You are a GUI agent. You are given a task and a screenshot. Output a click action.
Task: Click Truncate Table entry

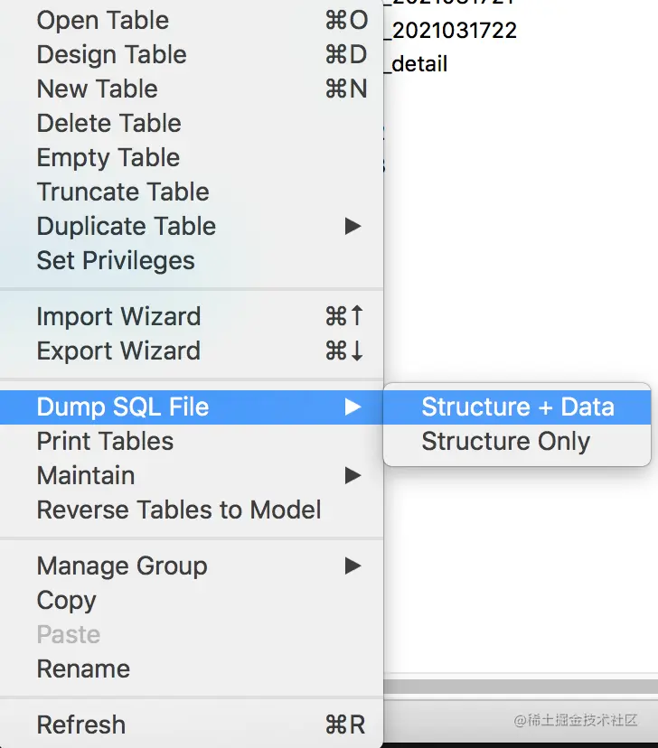coord(123,192)
